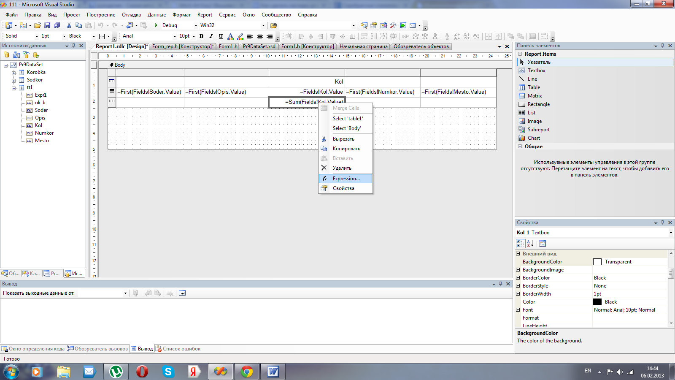Image resolution: width=675 pixels, height=380 pixels.
Task: Open the Report menu in menu bar
Action: tap(205, 15)
